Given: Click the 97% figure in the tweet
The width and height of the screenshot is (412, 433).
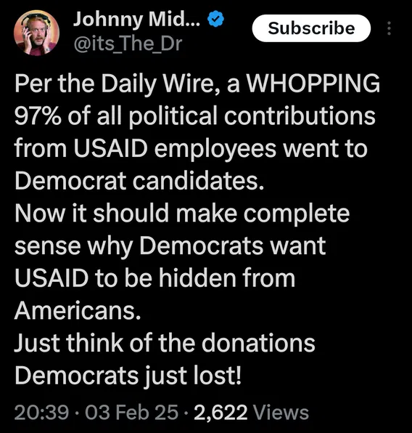Looking at the screenshot, I should pyautogui.click(x=38, y=116).
